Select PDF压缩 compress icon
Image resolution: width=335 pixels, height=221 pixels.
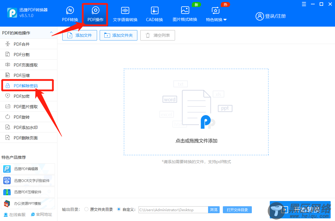coord(8,75)
